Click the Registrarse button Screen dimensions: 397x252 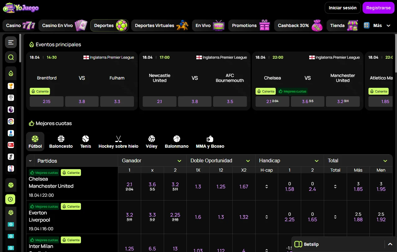click(378, 8)
